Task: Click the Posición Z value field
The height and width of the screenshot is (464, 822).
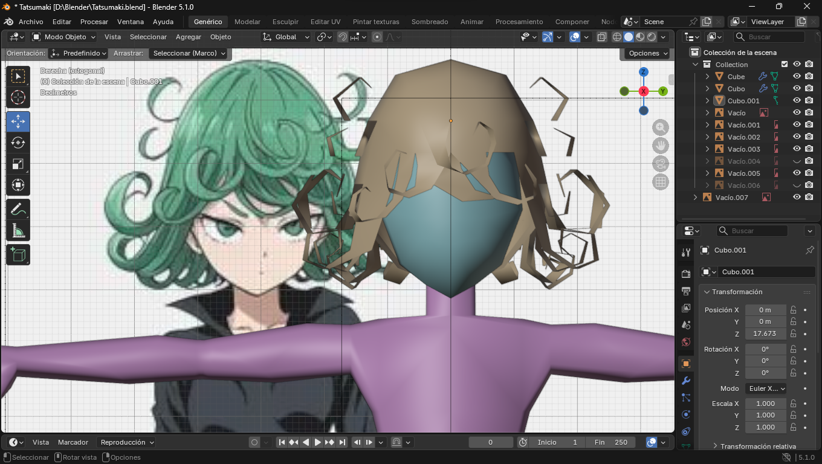Action: click(765, 333)
